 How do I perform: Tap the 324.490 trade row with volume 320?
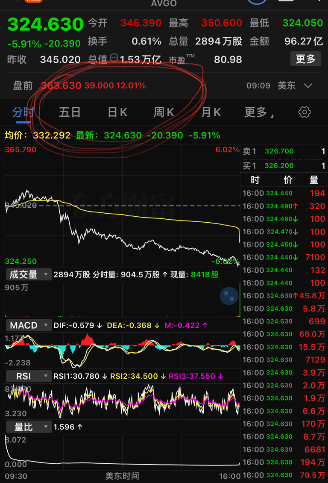tap(284, 206)
